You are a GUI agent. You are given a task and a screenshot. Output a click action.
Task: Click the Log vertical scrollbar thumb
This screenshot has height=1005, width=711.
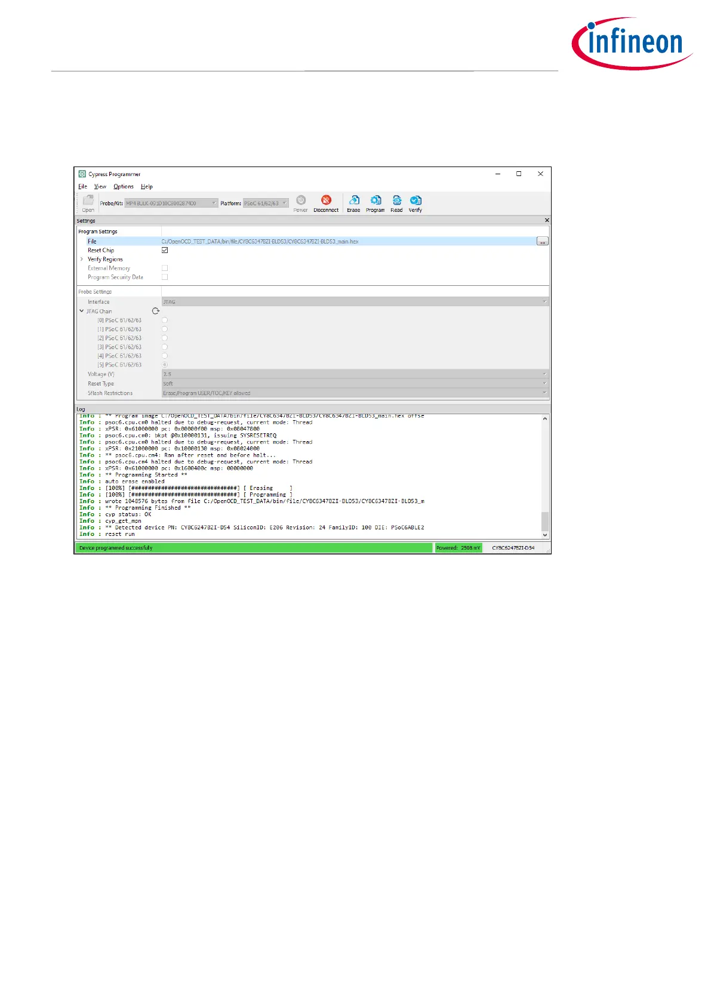pyautogui.click(x=545, y=521)
